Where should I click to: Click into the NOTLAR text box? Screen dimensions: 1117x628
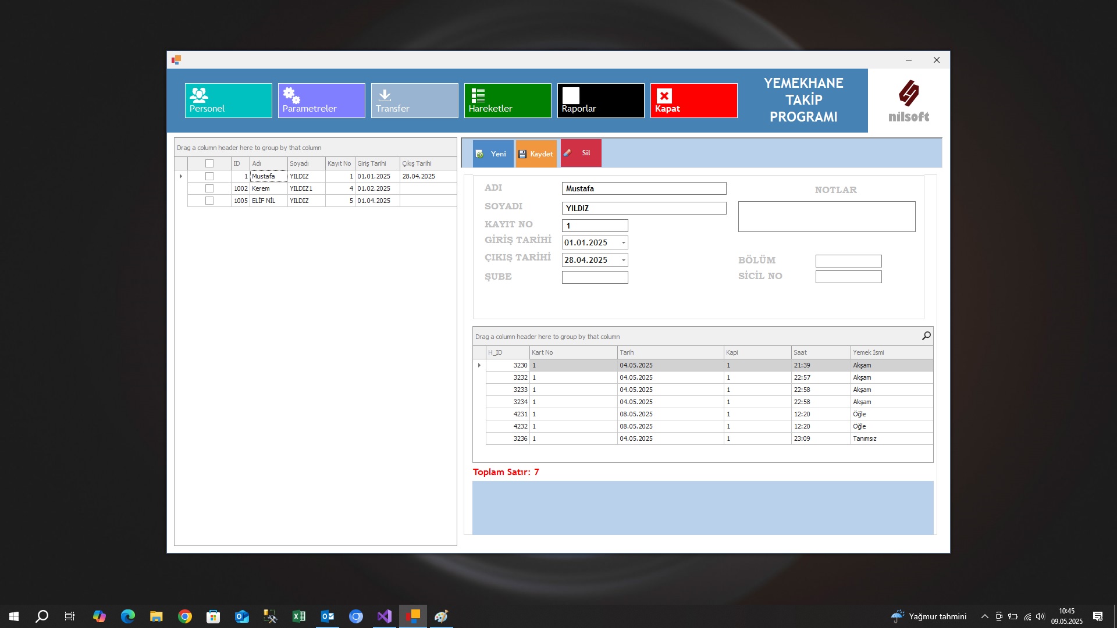click(x=826, y=216)
